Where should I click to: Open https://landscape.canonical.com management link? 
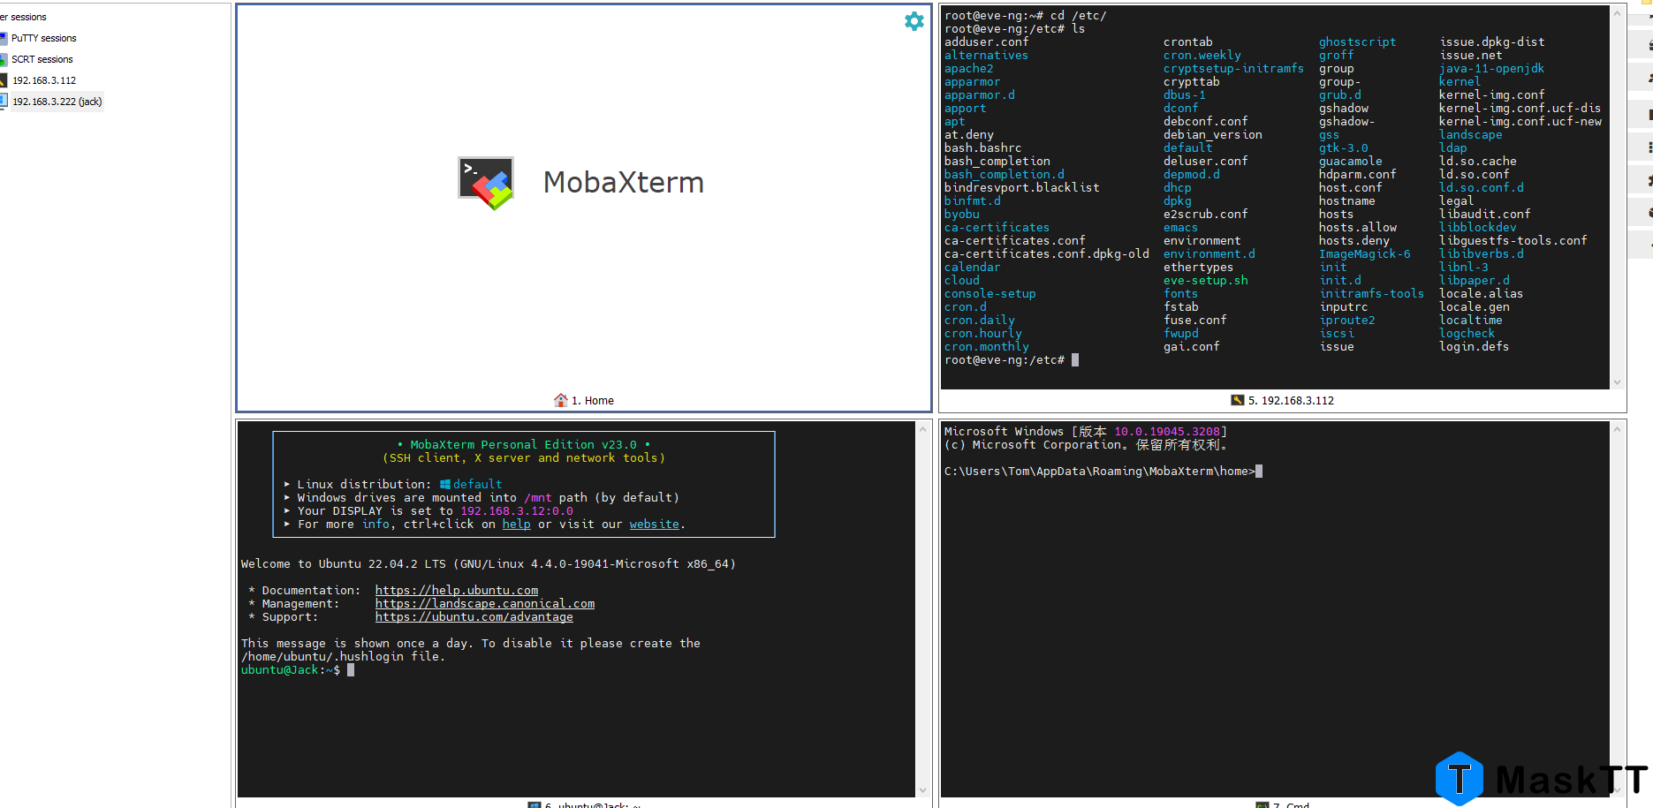[485, 603]
